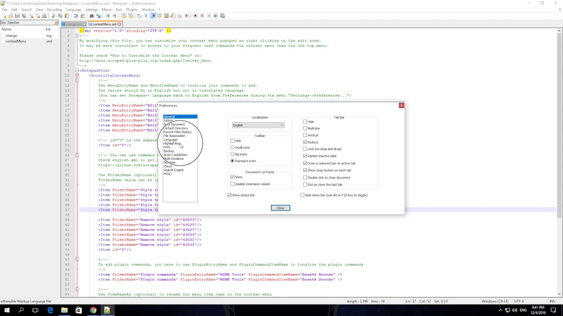The image size is (563, 316).
Task: Click the New file toolbar icon
Action: [x=4, y=16]
